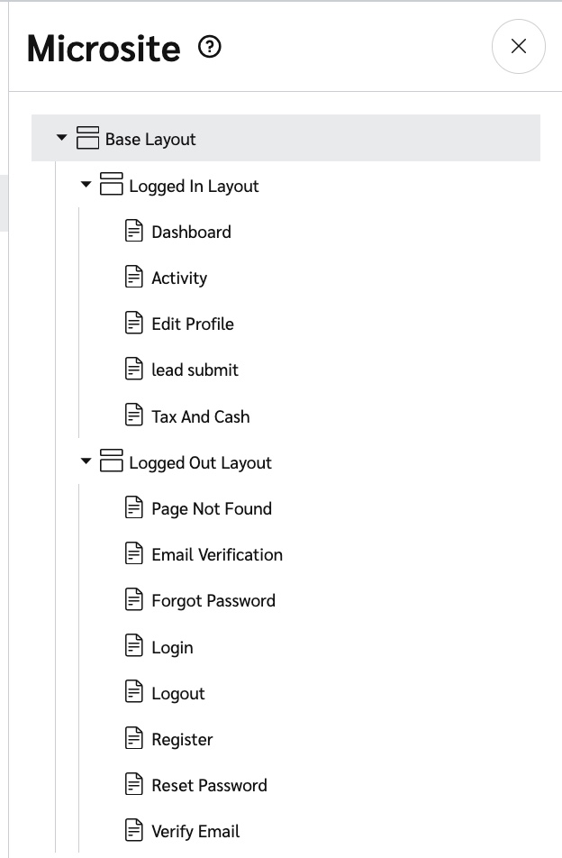Select the Reset Password page
This screenshot has height=858, width=562.
(x=209, y=785)
